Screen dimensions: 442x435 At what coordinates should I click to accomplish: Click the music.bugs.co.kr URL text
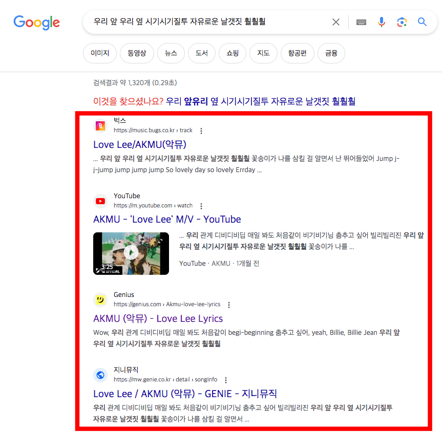click(153, 130)
